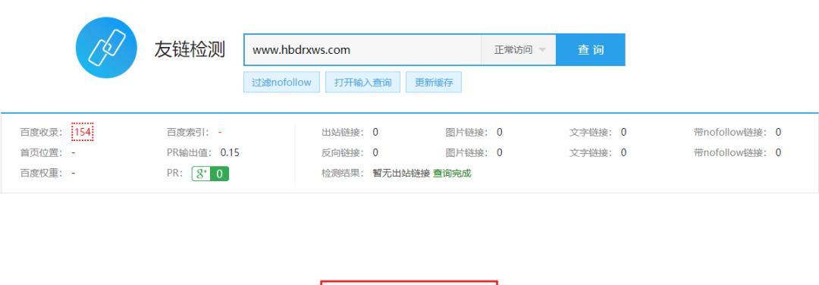Click 带nofollow链接 label in 出站链接 row

731,133
